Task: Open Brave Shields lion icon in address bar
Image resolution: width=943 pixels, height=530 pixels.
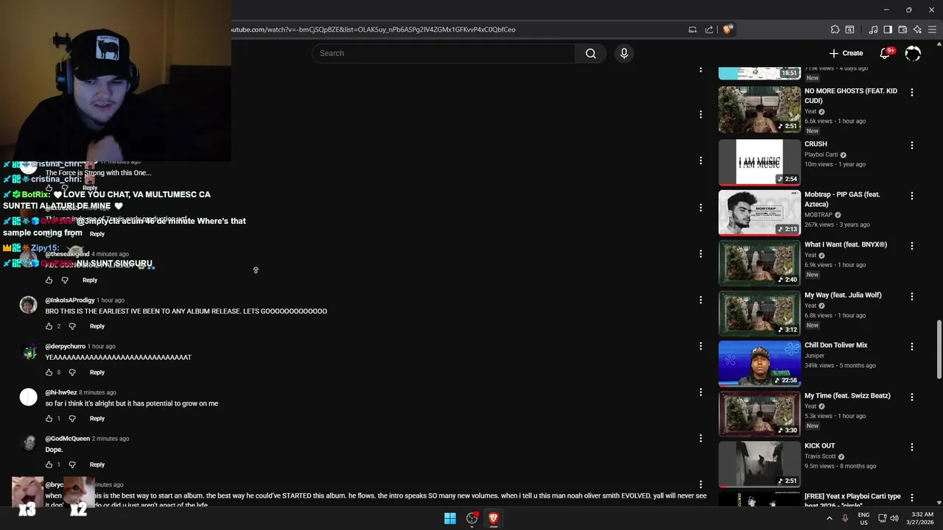Action: click(x=727, y=29)
